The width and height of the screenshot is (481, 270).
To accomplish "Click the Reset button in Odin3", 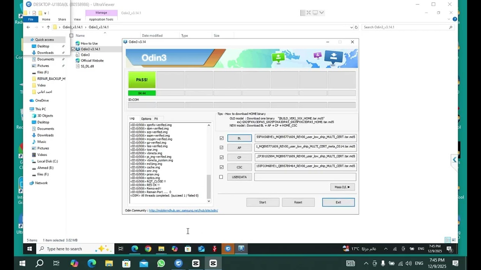I will tap(298, 202).
